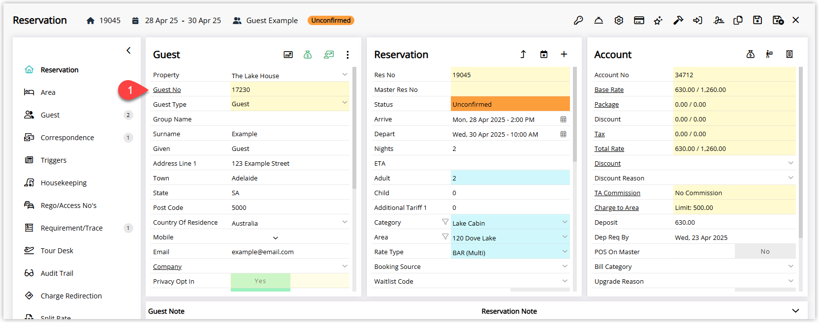Click the TA Commission link
819x323 pixels.
click(617, 193)
